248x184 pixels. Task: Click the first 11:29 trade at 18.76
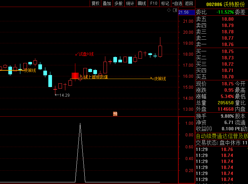click(222, 149)
